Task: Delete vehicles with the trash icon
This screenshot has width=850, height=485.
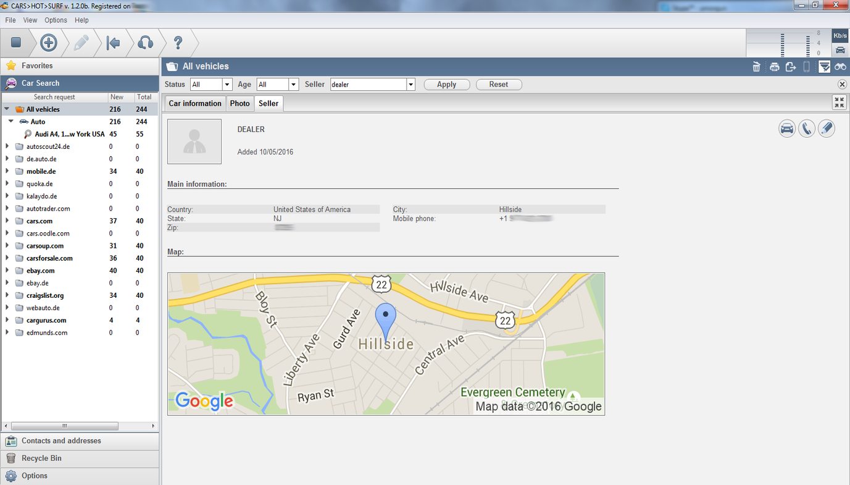Action: tap(756, 67)
